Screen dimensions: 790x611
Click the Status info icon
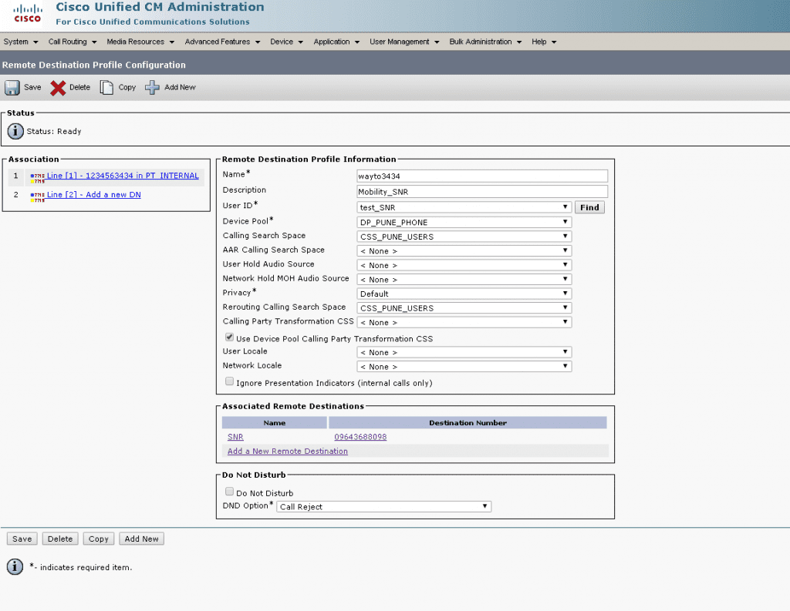[x=15, y=131]
